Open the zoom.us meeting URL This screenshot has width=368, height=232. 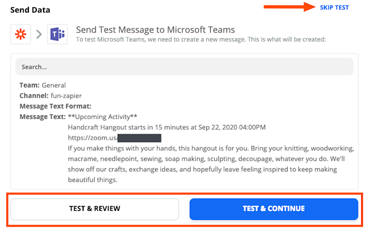(x=92, y=138)
